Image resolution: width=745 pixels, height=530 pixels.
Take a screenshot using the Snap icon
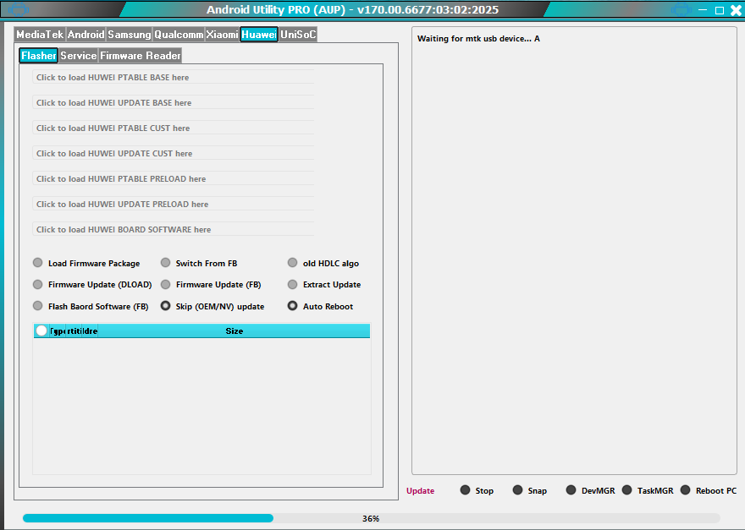tap(517, 489)
